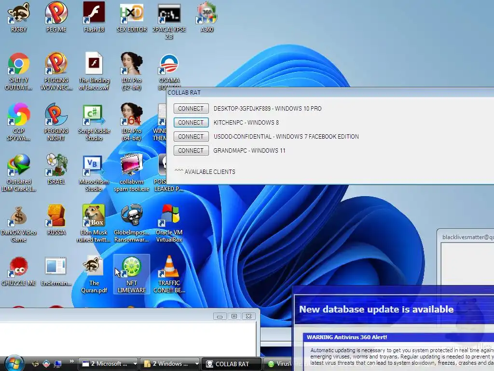Viewport: 494px width, 371px height.
Task: Expand the quick launch overflow chevron
Action: point(71,361)
